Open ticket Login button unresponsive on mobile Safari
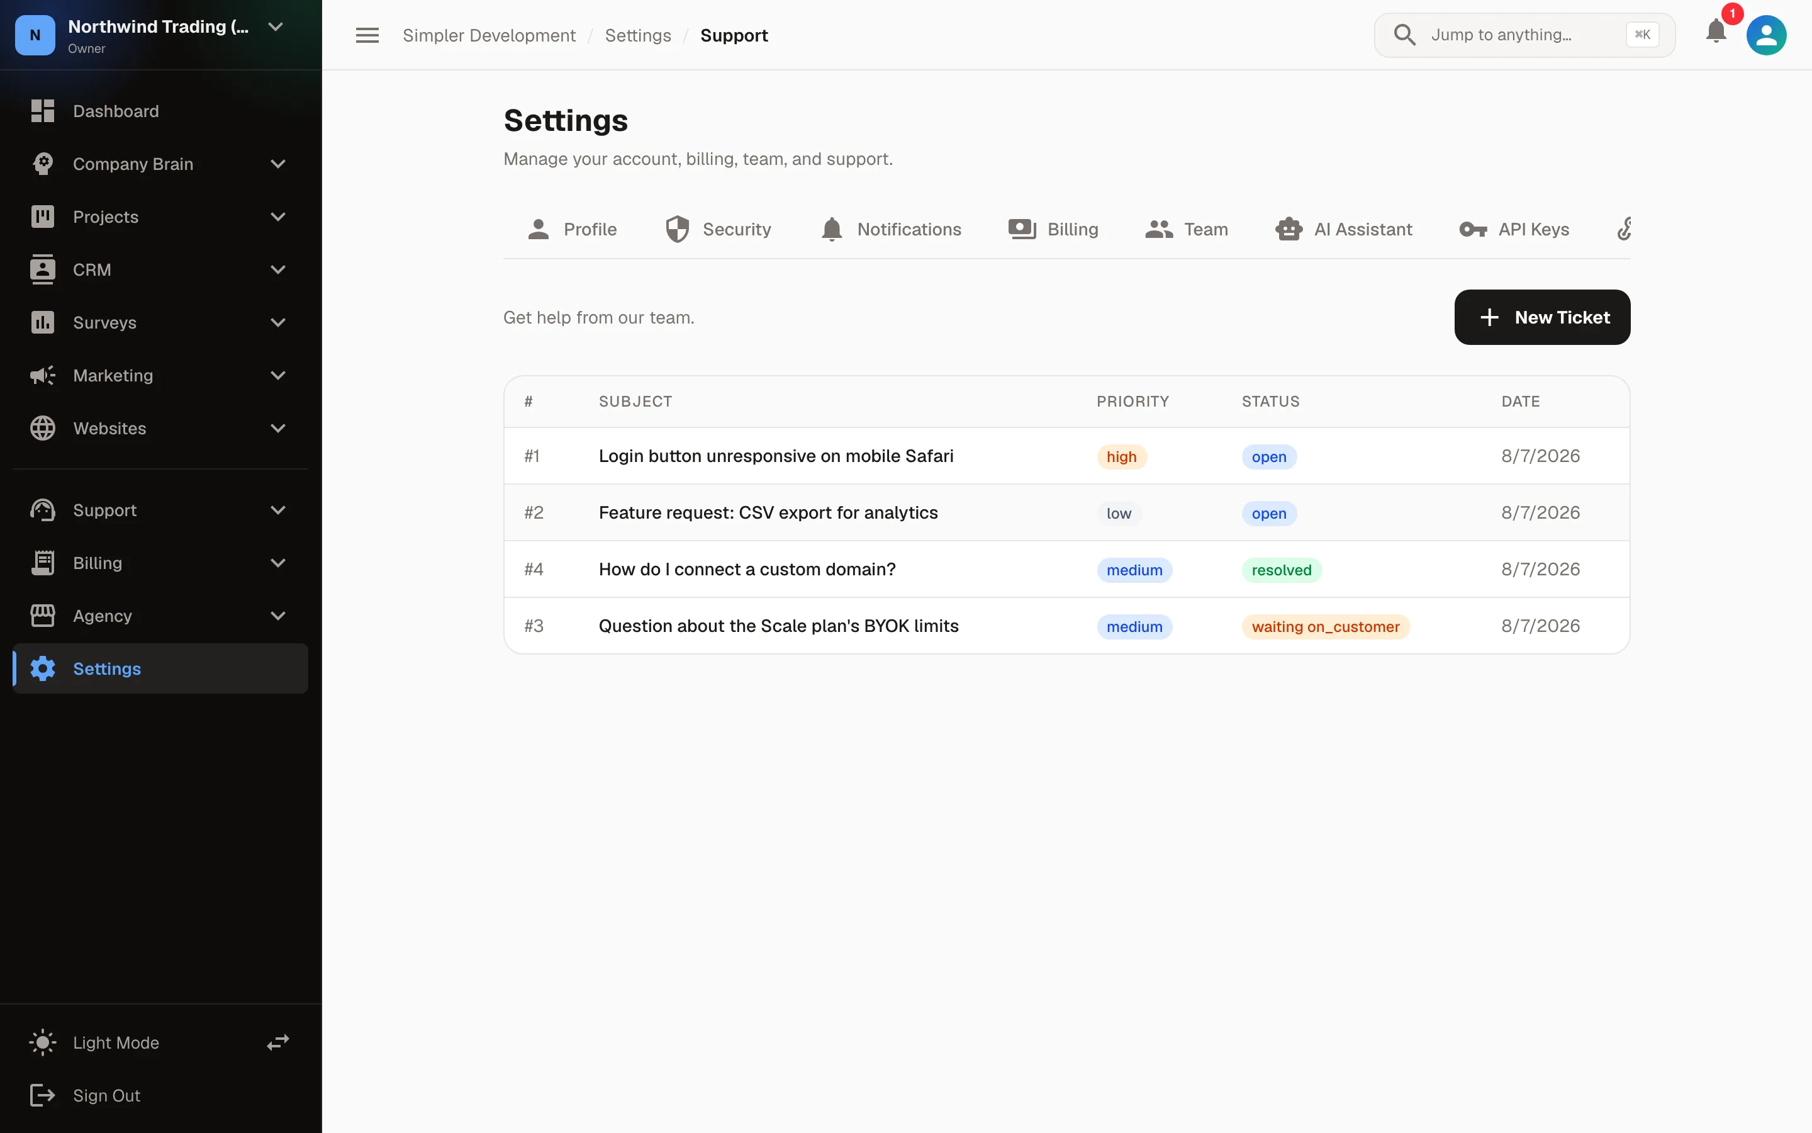The image size is (1812, 1133). click(x=776, y=456)
